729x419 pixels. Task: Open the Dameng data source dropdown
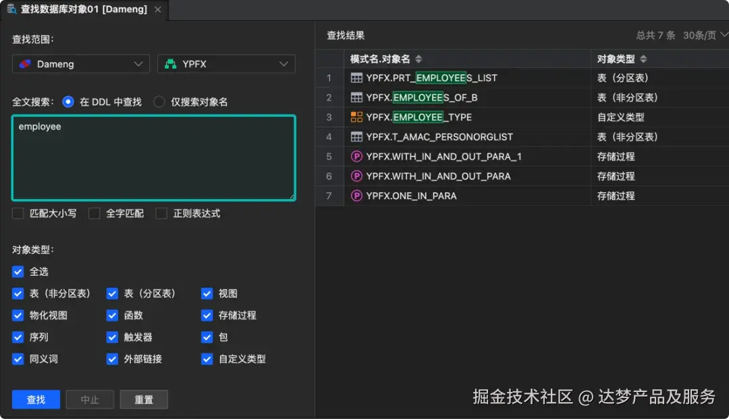[x=81, y=64]
